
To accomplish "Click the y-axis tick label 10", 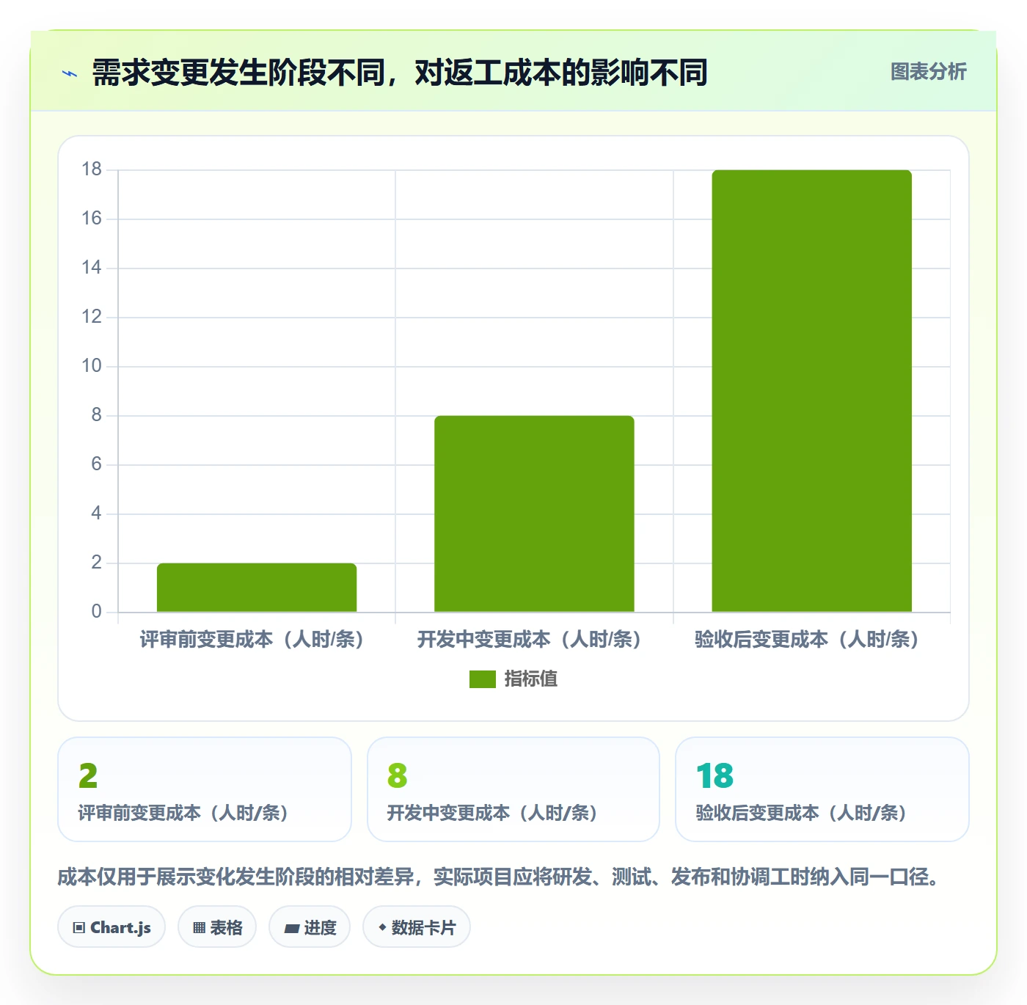I will pos(92,365).
